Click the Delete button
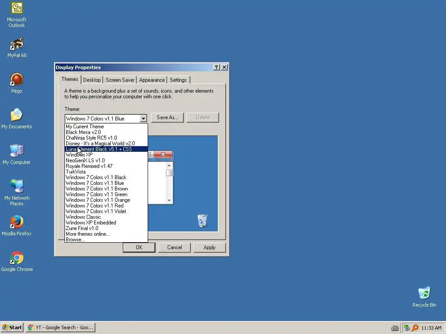The width and height of the screenshot is (446, 334). (x=203, y=117)
